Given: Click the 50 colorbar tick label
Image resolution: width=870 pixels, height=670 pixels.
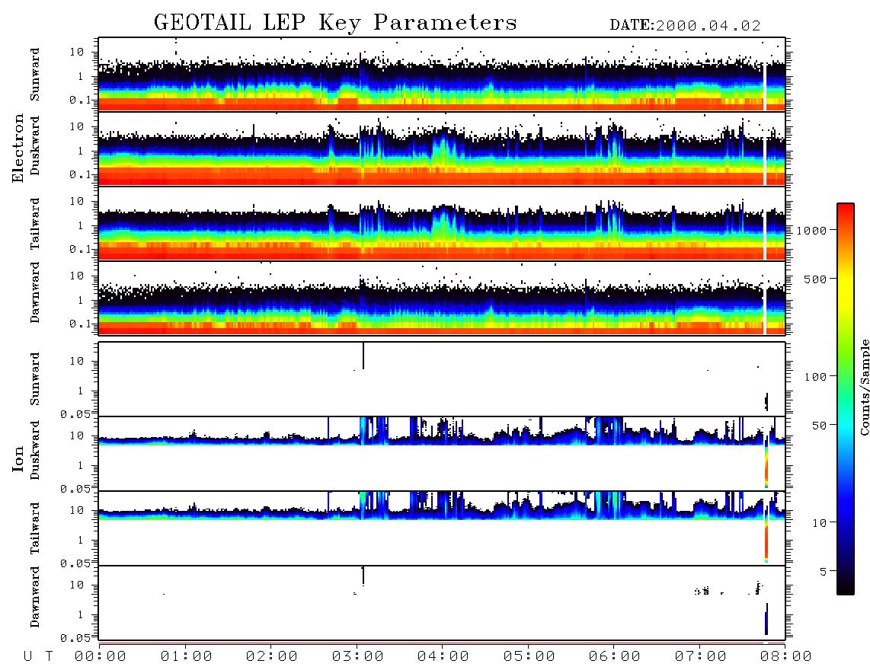Looking at the screenshot, I should (x=820, y=426).
